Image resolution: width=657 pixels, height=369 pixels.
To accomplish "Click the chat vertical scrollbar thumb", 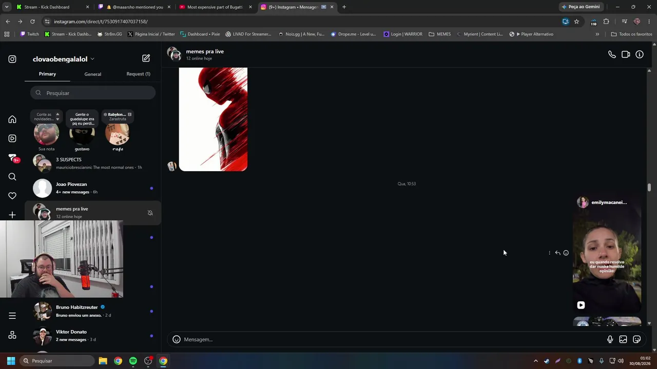I will tap(649, 188).
